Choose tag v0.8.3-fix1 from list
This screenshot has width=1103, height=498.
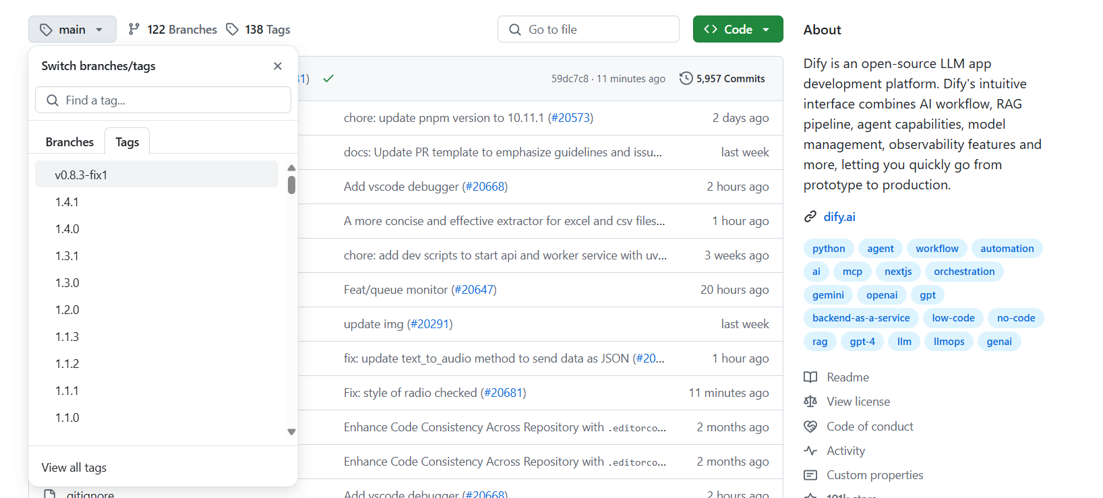click(x=82, y=175)
